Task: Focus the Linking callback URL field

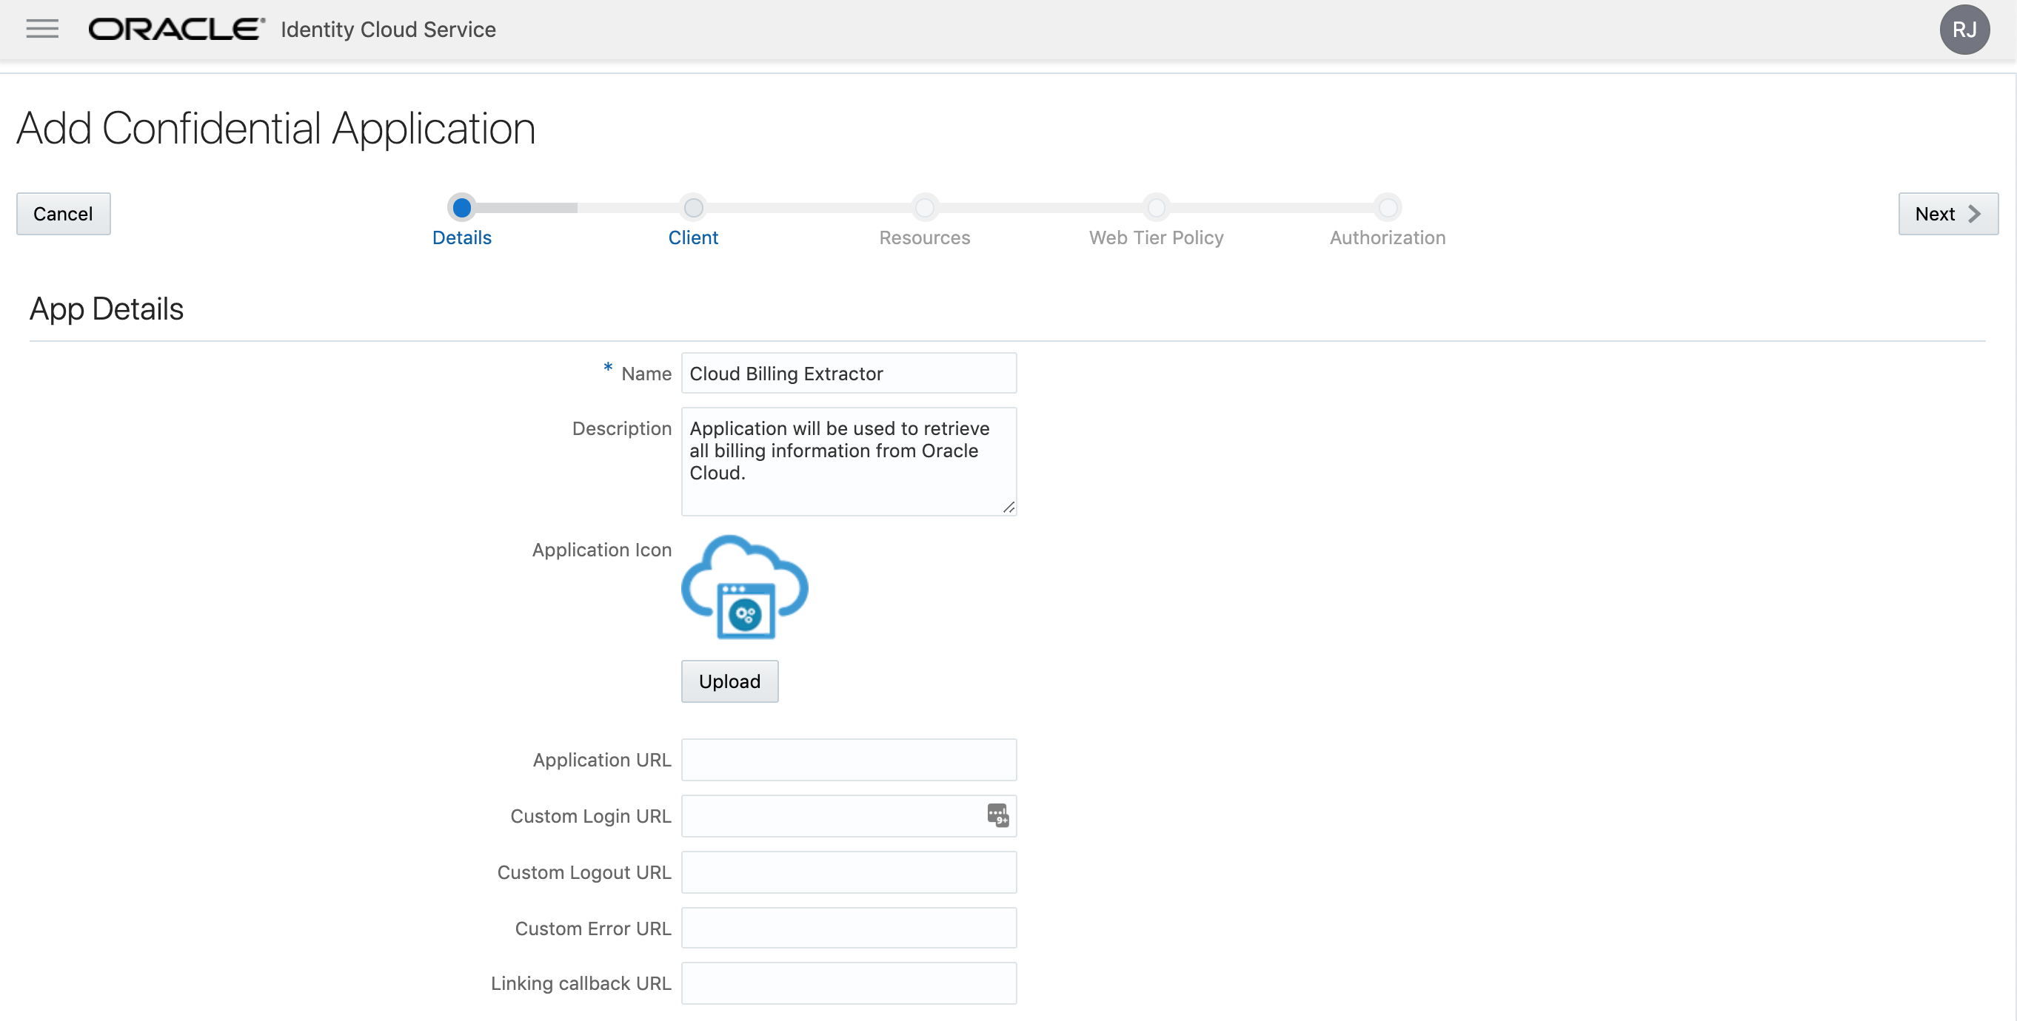Action: pos(849,983)
